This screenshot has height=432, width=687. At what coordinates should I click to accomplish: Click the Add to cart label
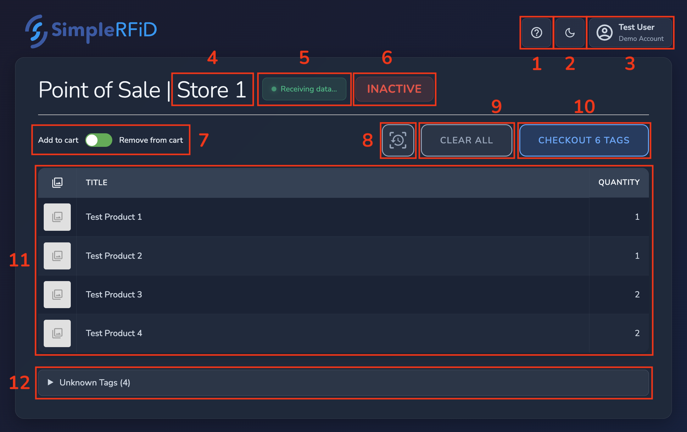click(x=58, y=140)
